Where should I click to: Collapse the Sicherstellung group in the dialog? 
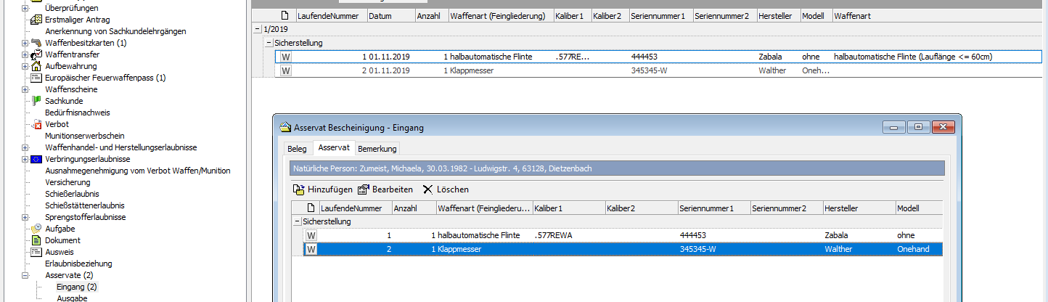click(x=297, y=221)
